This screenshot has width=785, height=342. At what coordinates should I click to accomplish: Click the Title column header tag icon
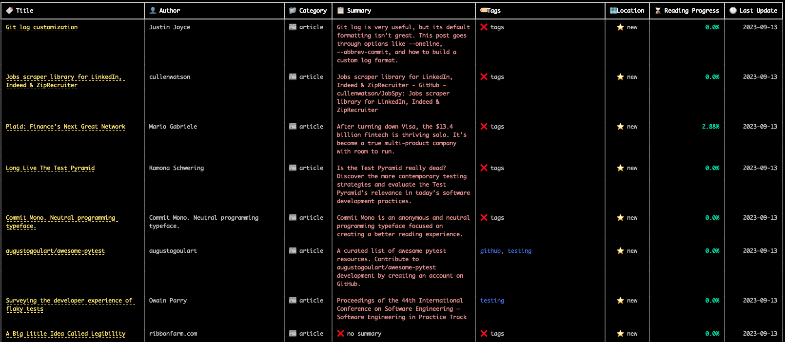click(x=9, y=10)
